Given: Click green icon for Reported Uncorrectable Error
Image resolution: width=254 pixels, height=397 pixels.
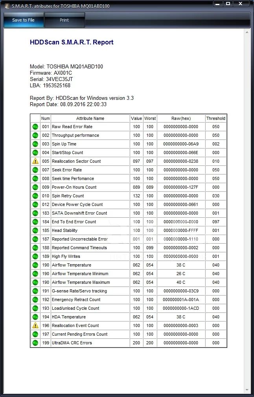Looking at the screenshot, I should 35,239.
